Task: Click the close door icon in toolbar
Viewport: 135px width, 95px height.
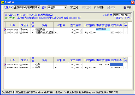Action: [125, 8]
